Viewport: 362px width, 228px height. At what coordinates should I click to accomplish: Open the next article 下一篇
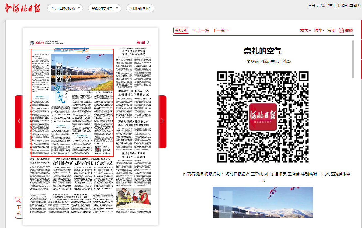[221, 30]
